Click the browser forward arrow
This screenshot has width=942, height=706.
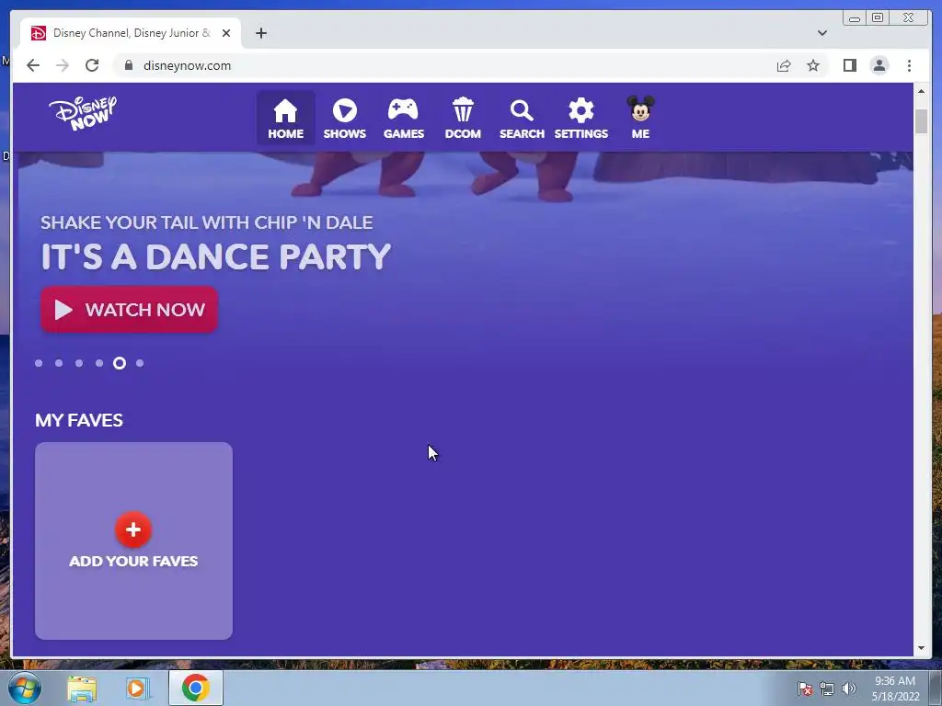[x=63, y=65]
